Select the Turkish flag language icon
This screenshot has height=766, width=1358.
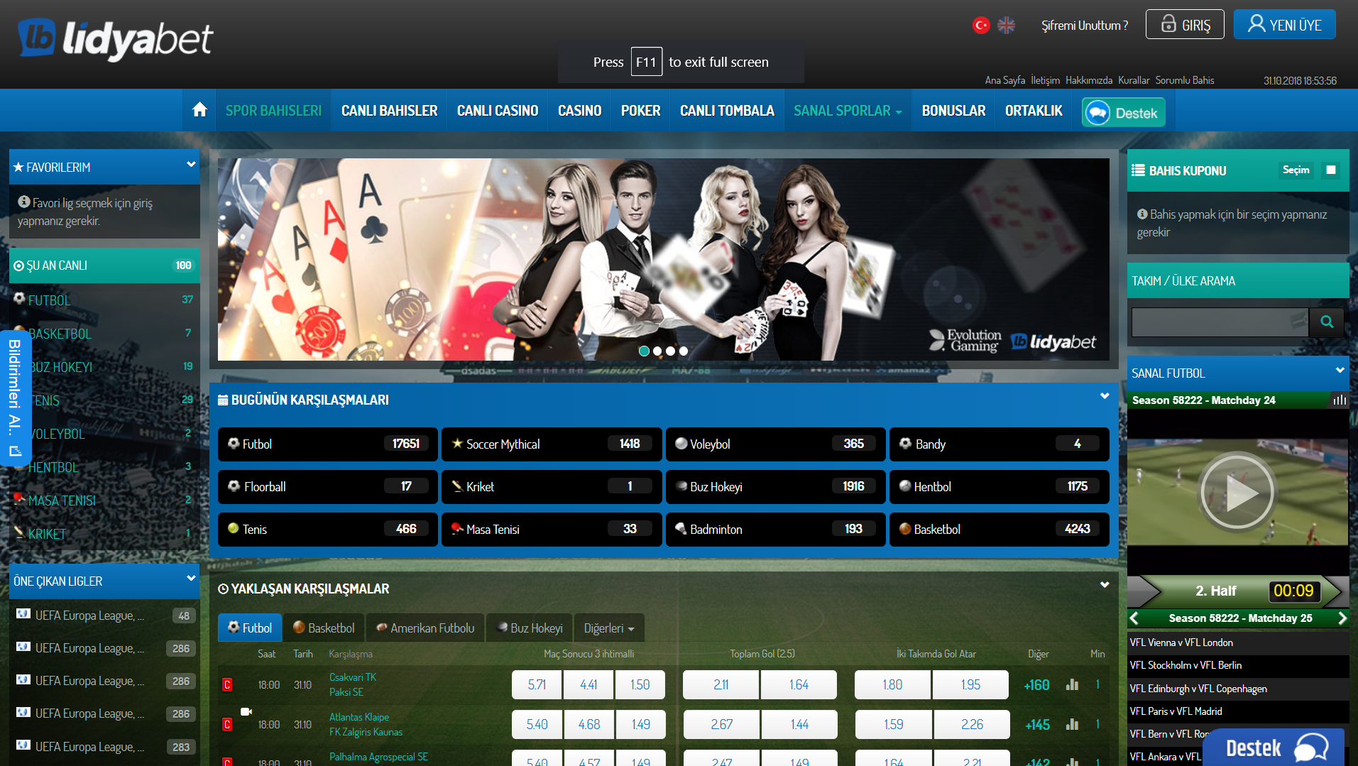pyautogui.click(x=981, y=26)
